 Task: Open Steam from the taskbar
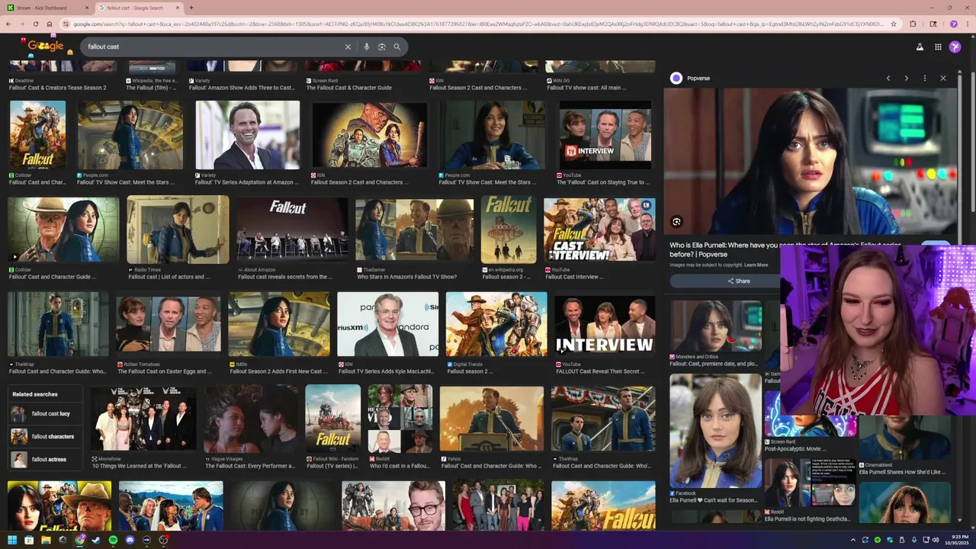click(x=96, y=540)
